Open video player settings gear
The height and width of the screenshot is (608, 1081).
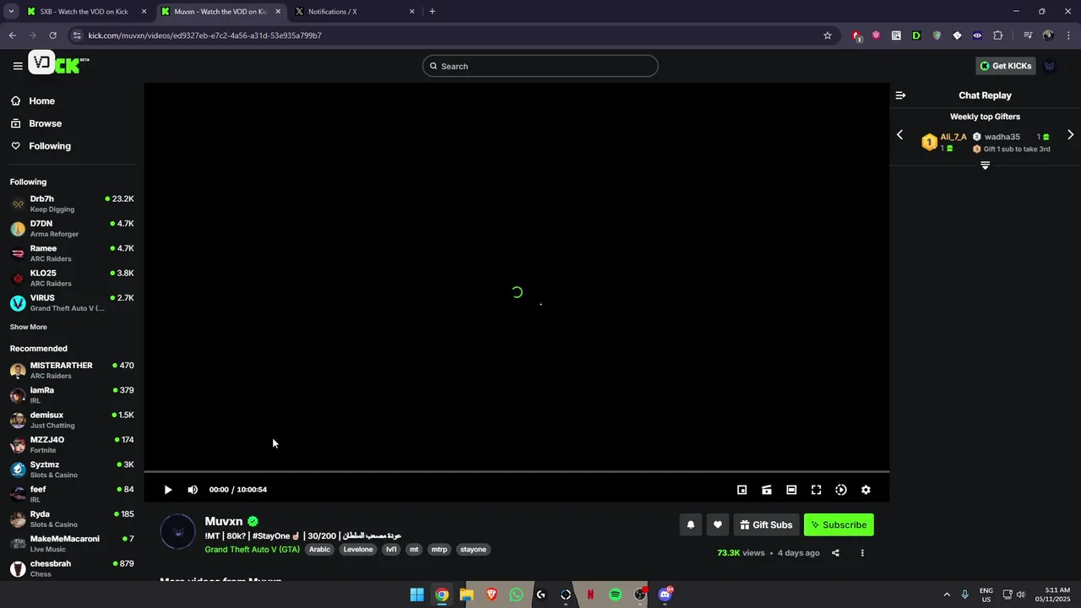[866, 490]
